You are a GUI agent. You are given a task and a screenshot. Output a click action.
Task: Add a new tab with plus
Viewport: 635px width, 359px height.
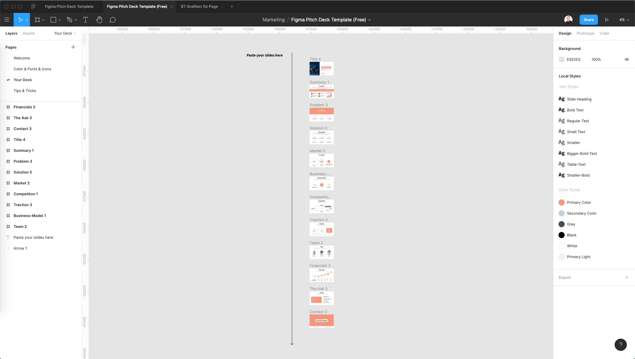coord(232,6)
